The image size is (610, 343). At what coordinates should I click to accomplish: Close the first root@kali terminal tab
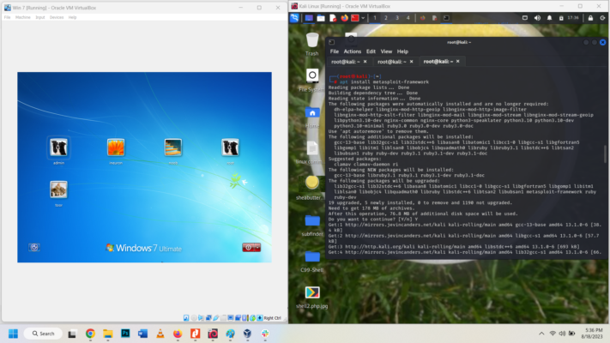[365, 62]
